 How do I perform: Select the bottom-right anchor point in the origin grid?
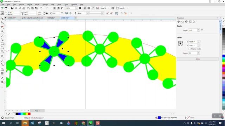182,45
